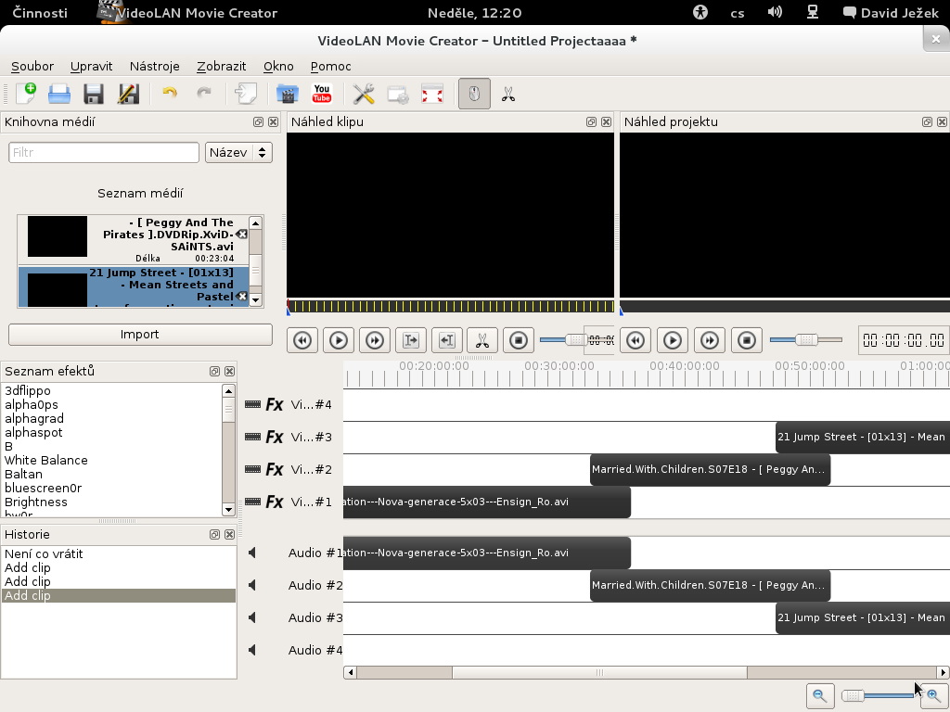This screenshot has width=950, height=712.
Task: Select the mouse selection tool
Action: 474,94
